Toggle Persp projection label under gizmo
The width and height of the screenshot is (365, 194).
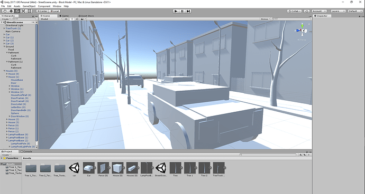[x=302, y=40]
